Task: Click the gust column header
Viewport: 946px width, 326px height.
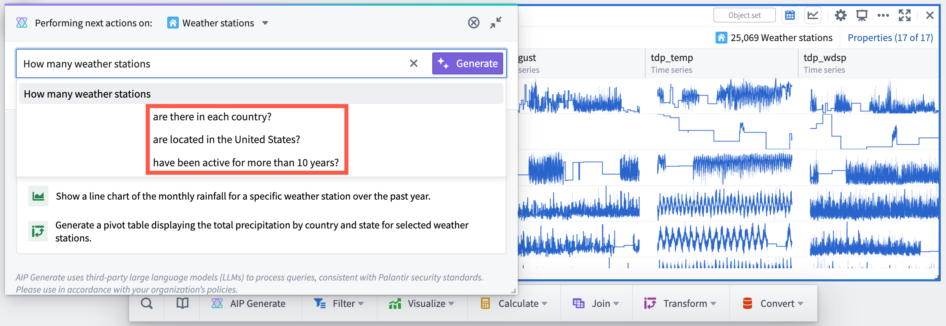Action: (581, 63)
